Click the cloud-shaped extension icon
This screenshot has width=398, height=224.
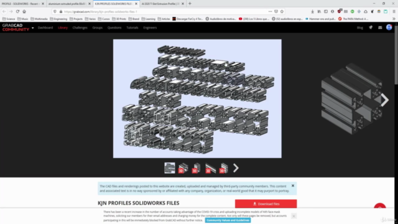point(366,11)
